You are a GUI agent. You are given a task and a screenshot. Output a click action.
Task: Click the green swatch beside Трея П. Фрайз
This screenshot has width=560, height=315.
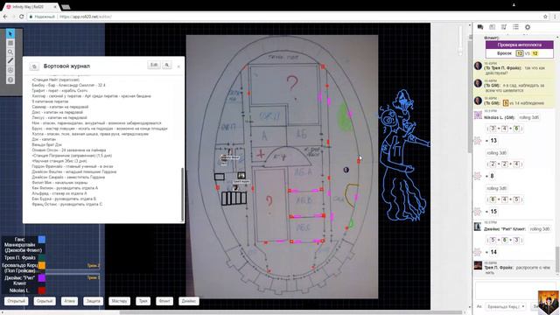42,257
